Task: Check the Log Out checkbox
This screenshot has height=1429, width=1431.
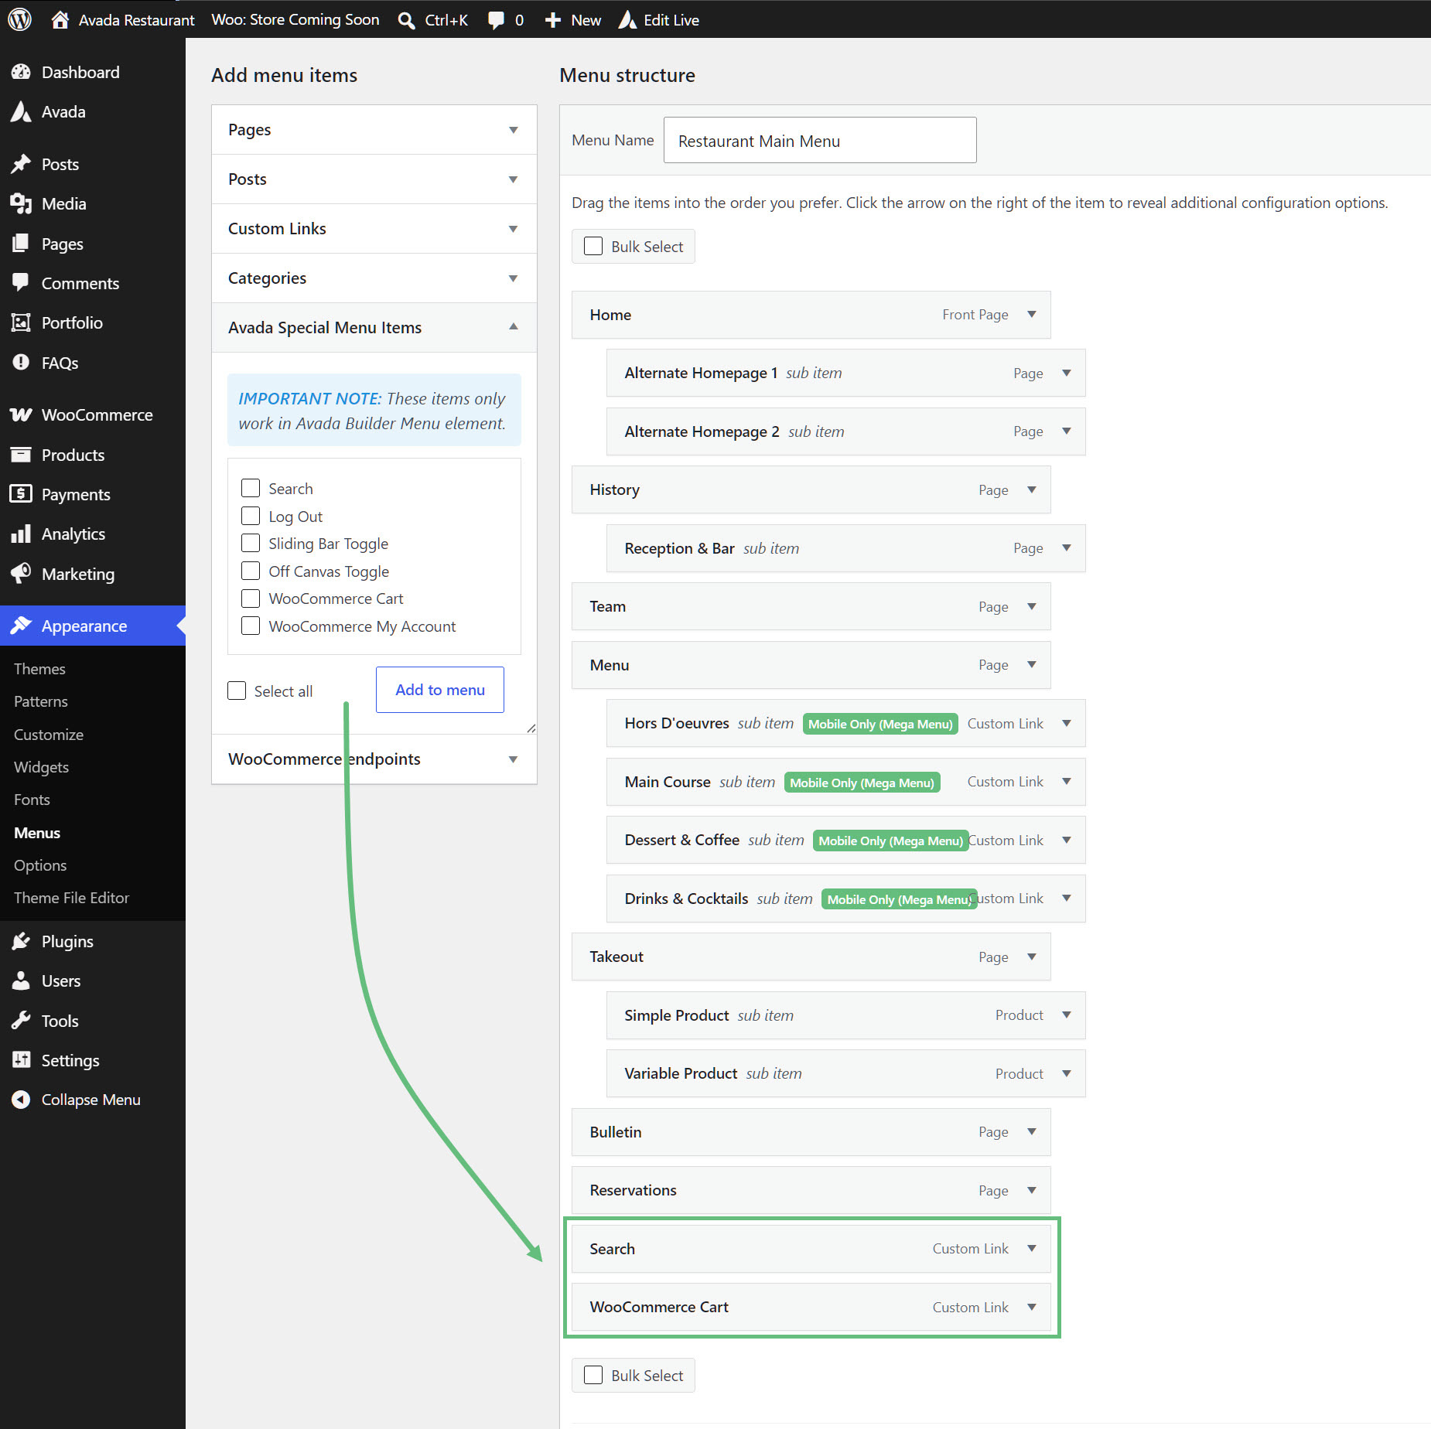Action: [251, 516]
